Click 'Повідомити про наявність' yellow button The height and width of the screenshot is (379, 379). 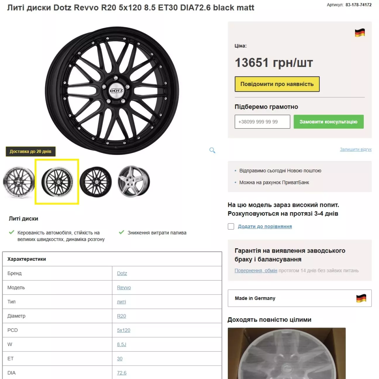point(277,84)
